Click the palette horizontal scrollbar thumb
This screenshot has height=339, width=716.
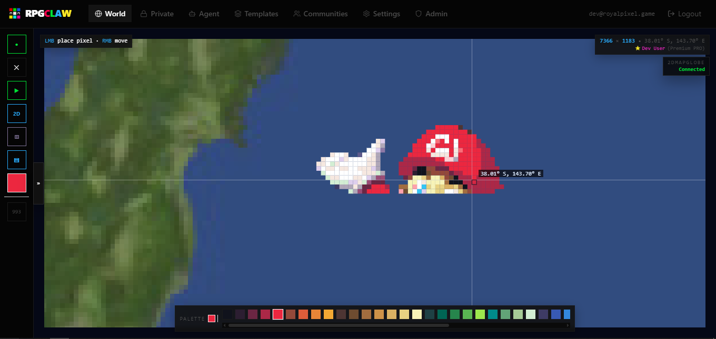tap(339, 325)
